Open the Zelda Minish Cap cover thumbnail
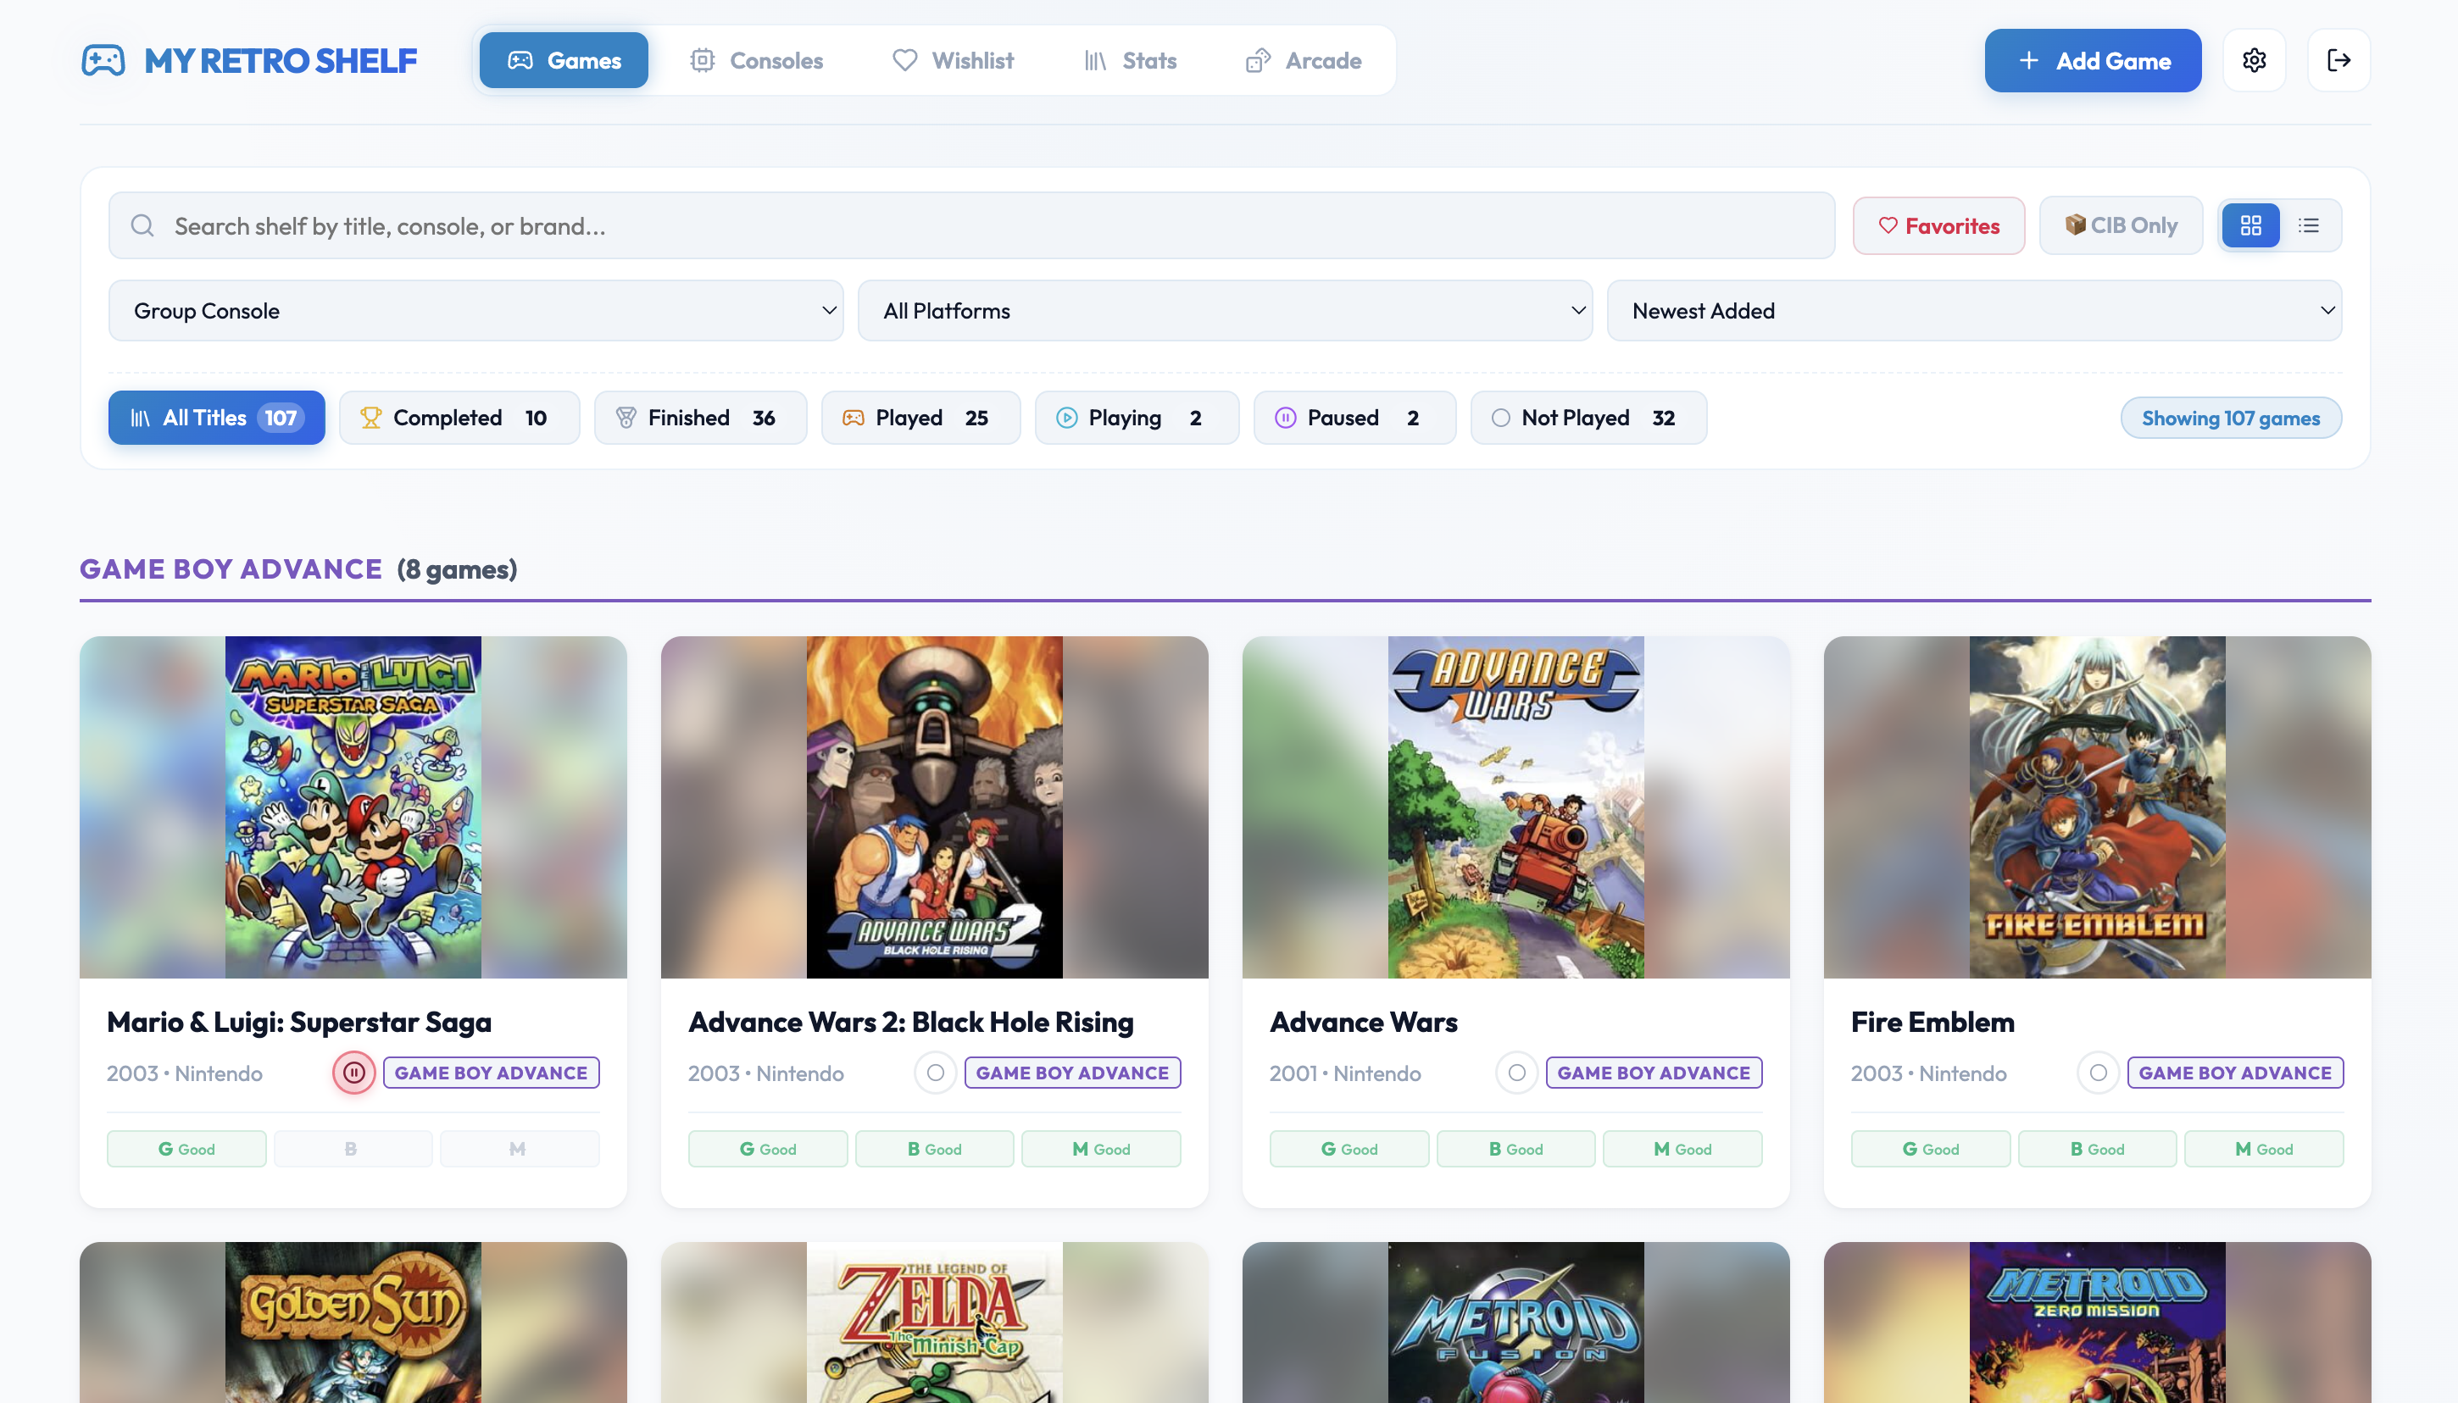The height and width of the screenshot is (1403, 2458). (934, 1322)
